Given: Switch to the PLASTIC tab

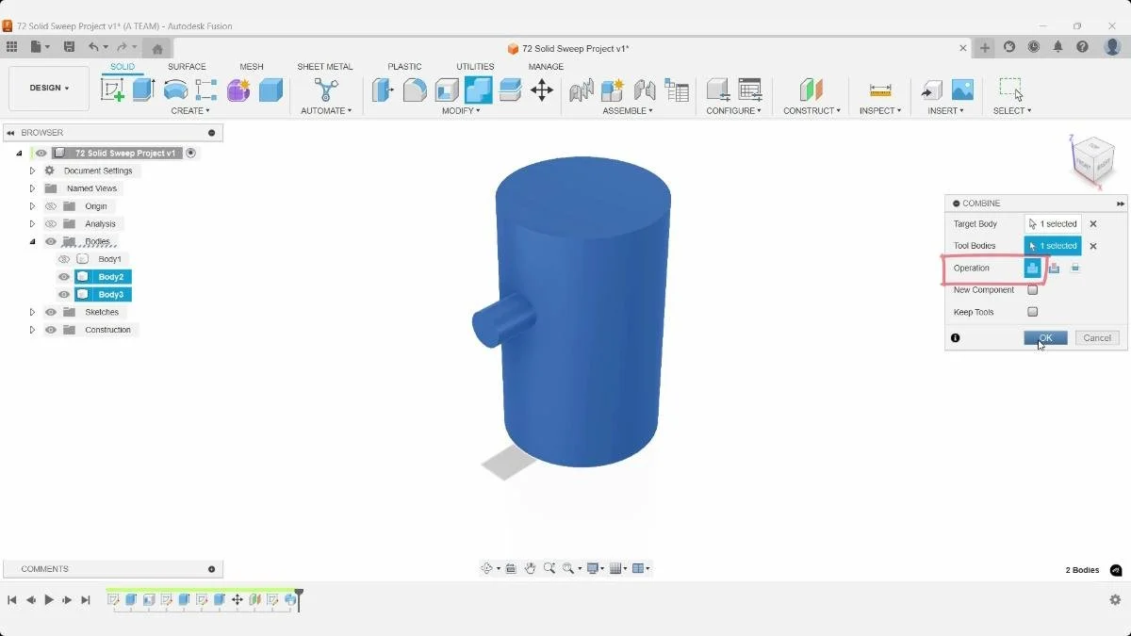Looking at the screenshot, I should (404, 67).
